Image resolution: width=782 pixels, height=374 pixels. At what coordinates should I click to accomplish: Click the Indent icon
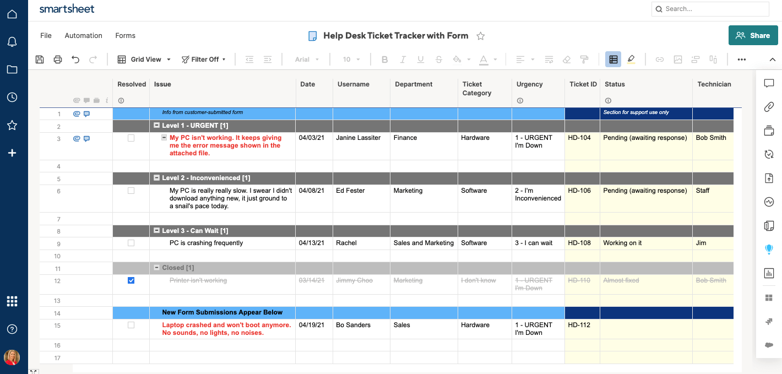pyautogui.click(x=268, y=59)
